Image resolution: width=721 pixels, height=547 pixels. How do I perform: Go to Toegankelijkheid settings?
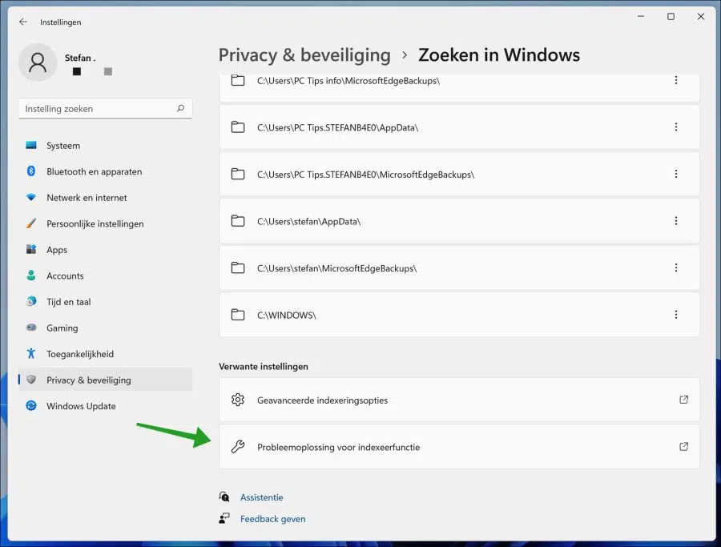click(x=105, y=354)
